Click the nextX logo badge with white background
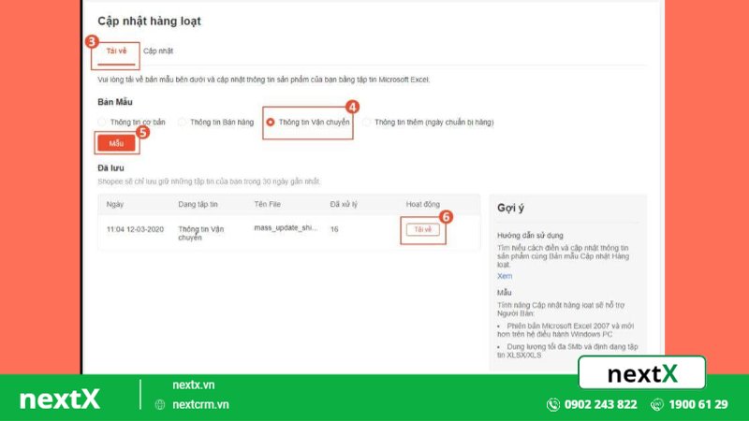The height and width of the screenshot is (421, 749). (642, 372)
